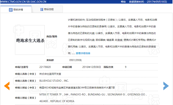Click the blue next arrow
The image size is (173, 105).
tap(166, 86)
